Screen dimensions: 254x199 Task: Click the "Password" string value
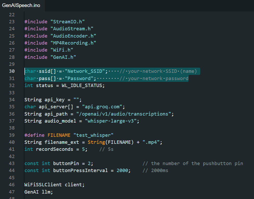79,79
